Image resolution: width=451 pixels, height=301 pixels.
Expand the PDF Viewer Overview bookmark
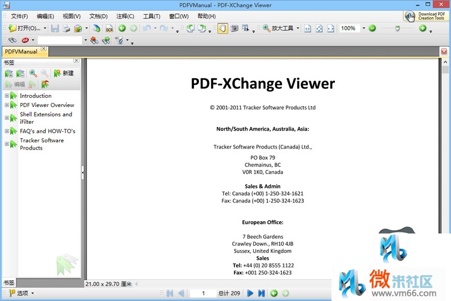pyautogui.click(x=7, y=105)
